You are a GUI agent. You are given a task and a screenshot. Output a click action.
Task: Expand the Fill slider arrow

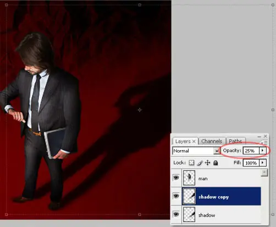263,163
